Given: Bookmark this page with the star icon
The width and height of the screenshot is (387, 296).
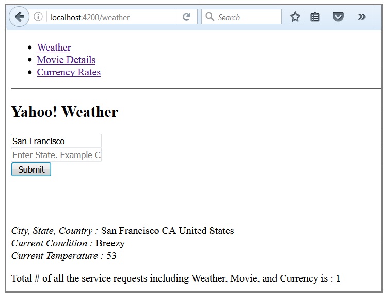Looking at the screenshot, I should pos(295,17).
